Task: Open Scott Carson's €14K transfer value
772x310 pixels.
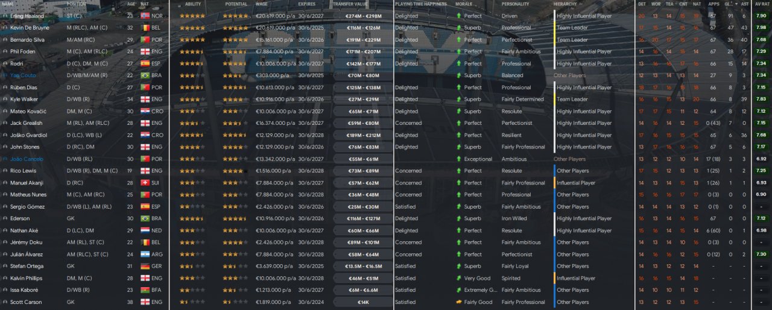Action: pos(363,302)
